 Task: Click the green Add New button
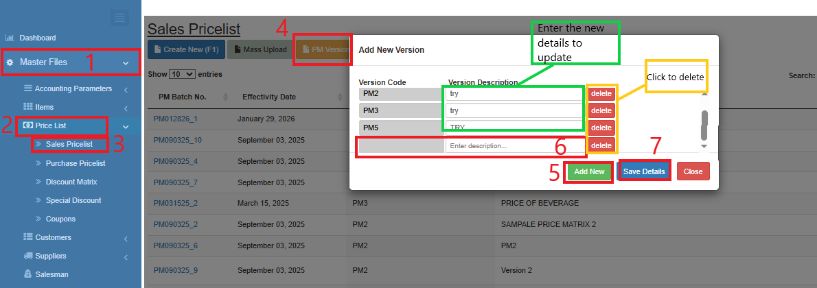[589, 171]
